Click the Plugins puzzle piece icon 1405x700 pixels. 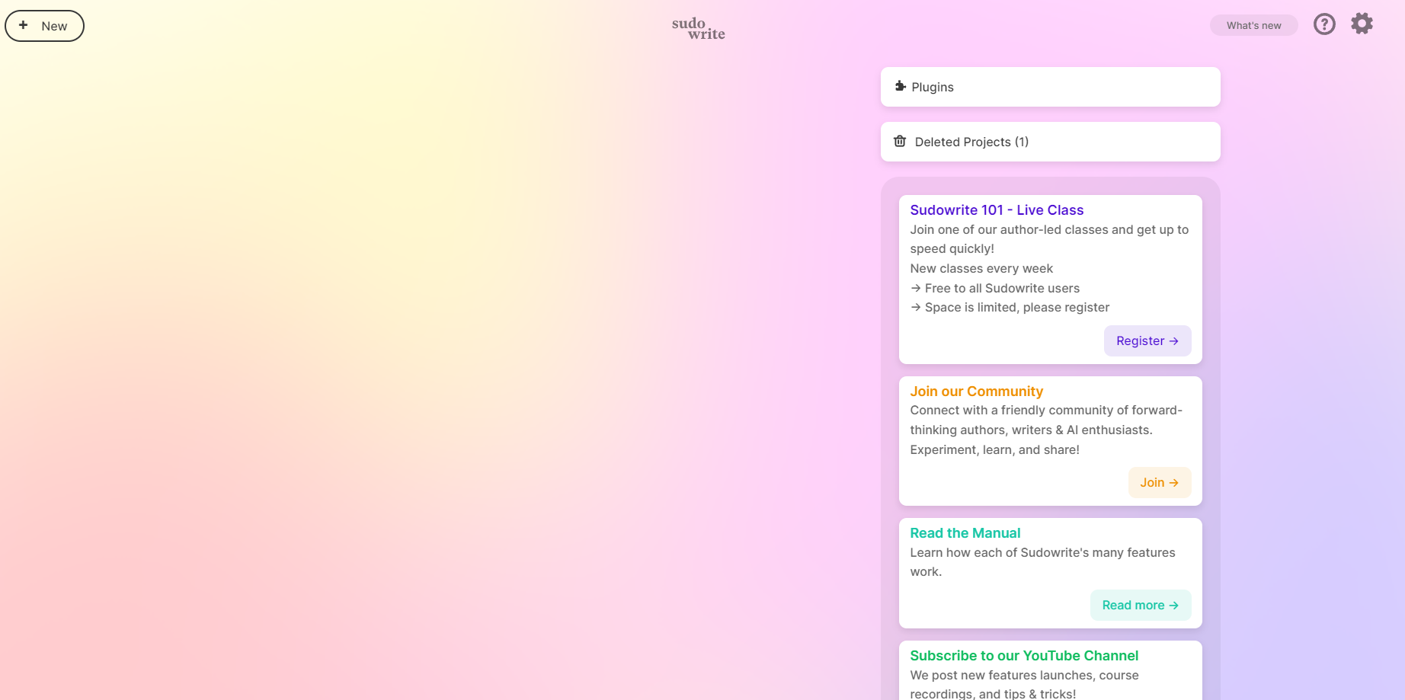click(x=900, y=86)
